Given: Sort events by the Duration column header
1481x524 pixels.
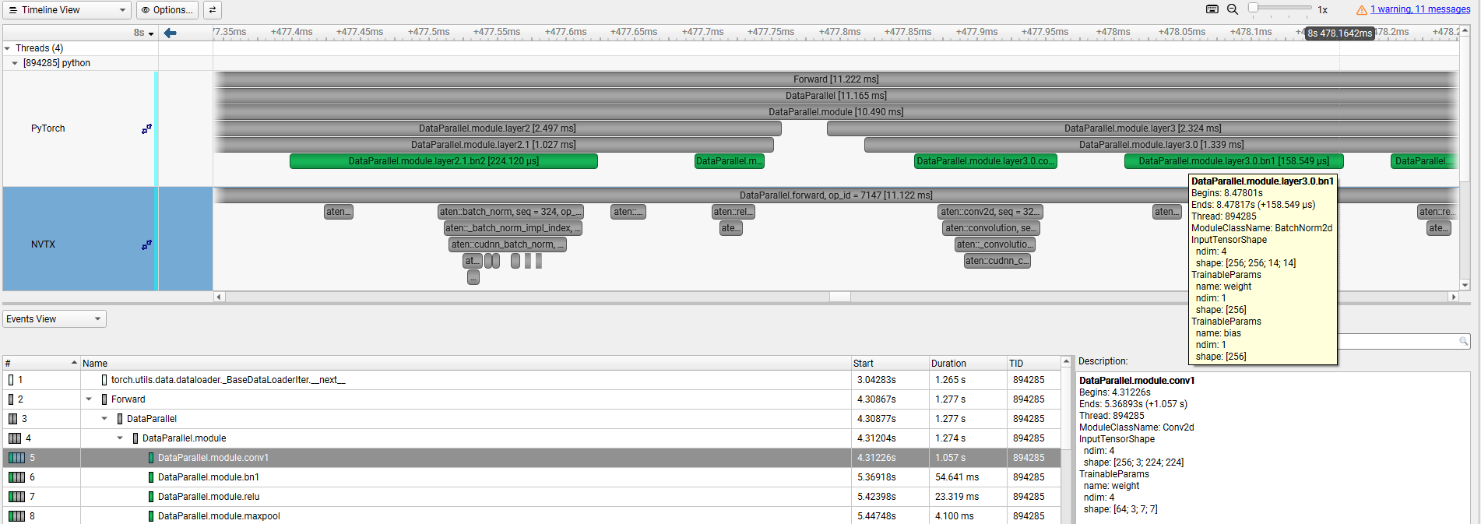Looking at the screenshot, I should 948,364.
